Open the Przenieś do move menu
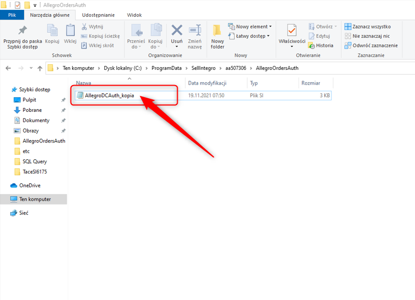The height and width of the screenshot is (300, 415). pos(136,37)
